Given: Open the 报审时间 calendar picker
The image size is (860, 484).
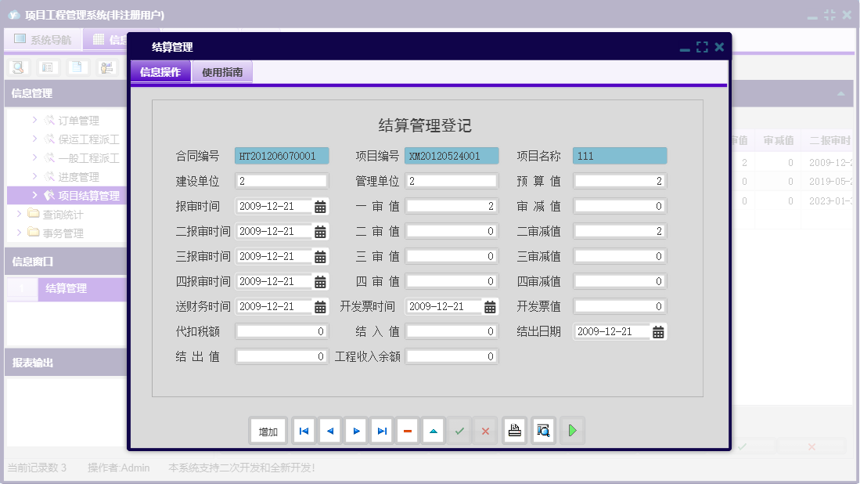Looking at the screenshot, I should tap(320, 206).
